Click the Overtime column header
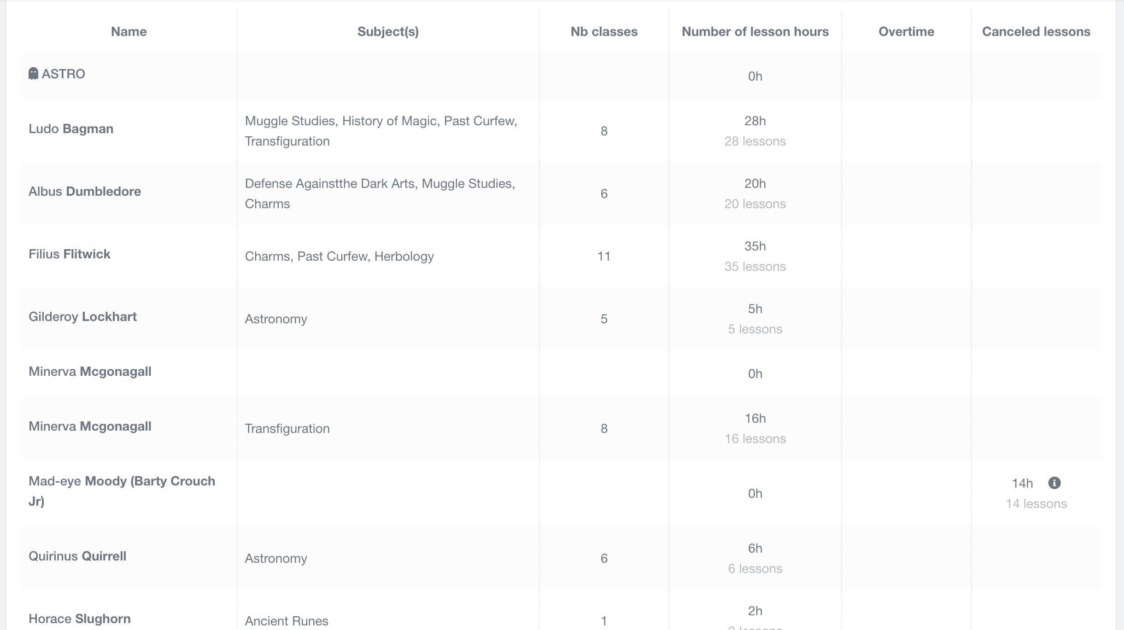This screenshot has height=630, width=1124. (907, 31)
